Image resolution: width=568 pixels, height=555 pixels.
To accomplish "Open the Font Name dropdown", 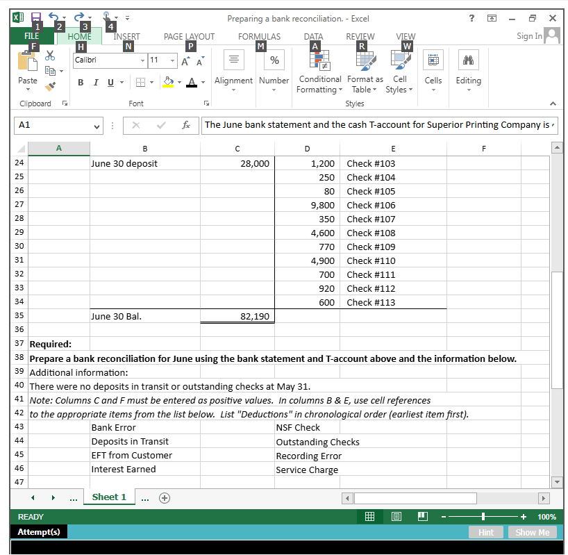I will coord(142,60).
